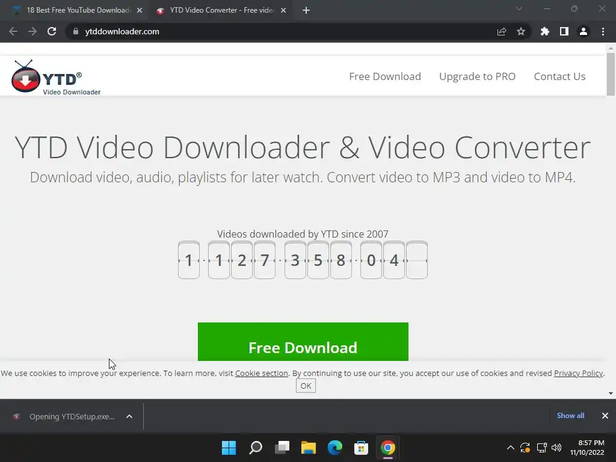The width and height of the screenshot is (616, 462).
Task: Click the Chrome taskbar icon
Action: [x=388, y=448]
